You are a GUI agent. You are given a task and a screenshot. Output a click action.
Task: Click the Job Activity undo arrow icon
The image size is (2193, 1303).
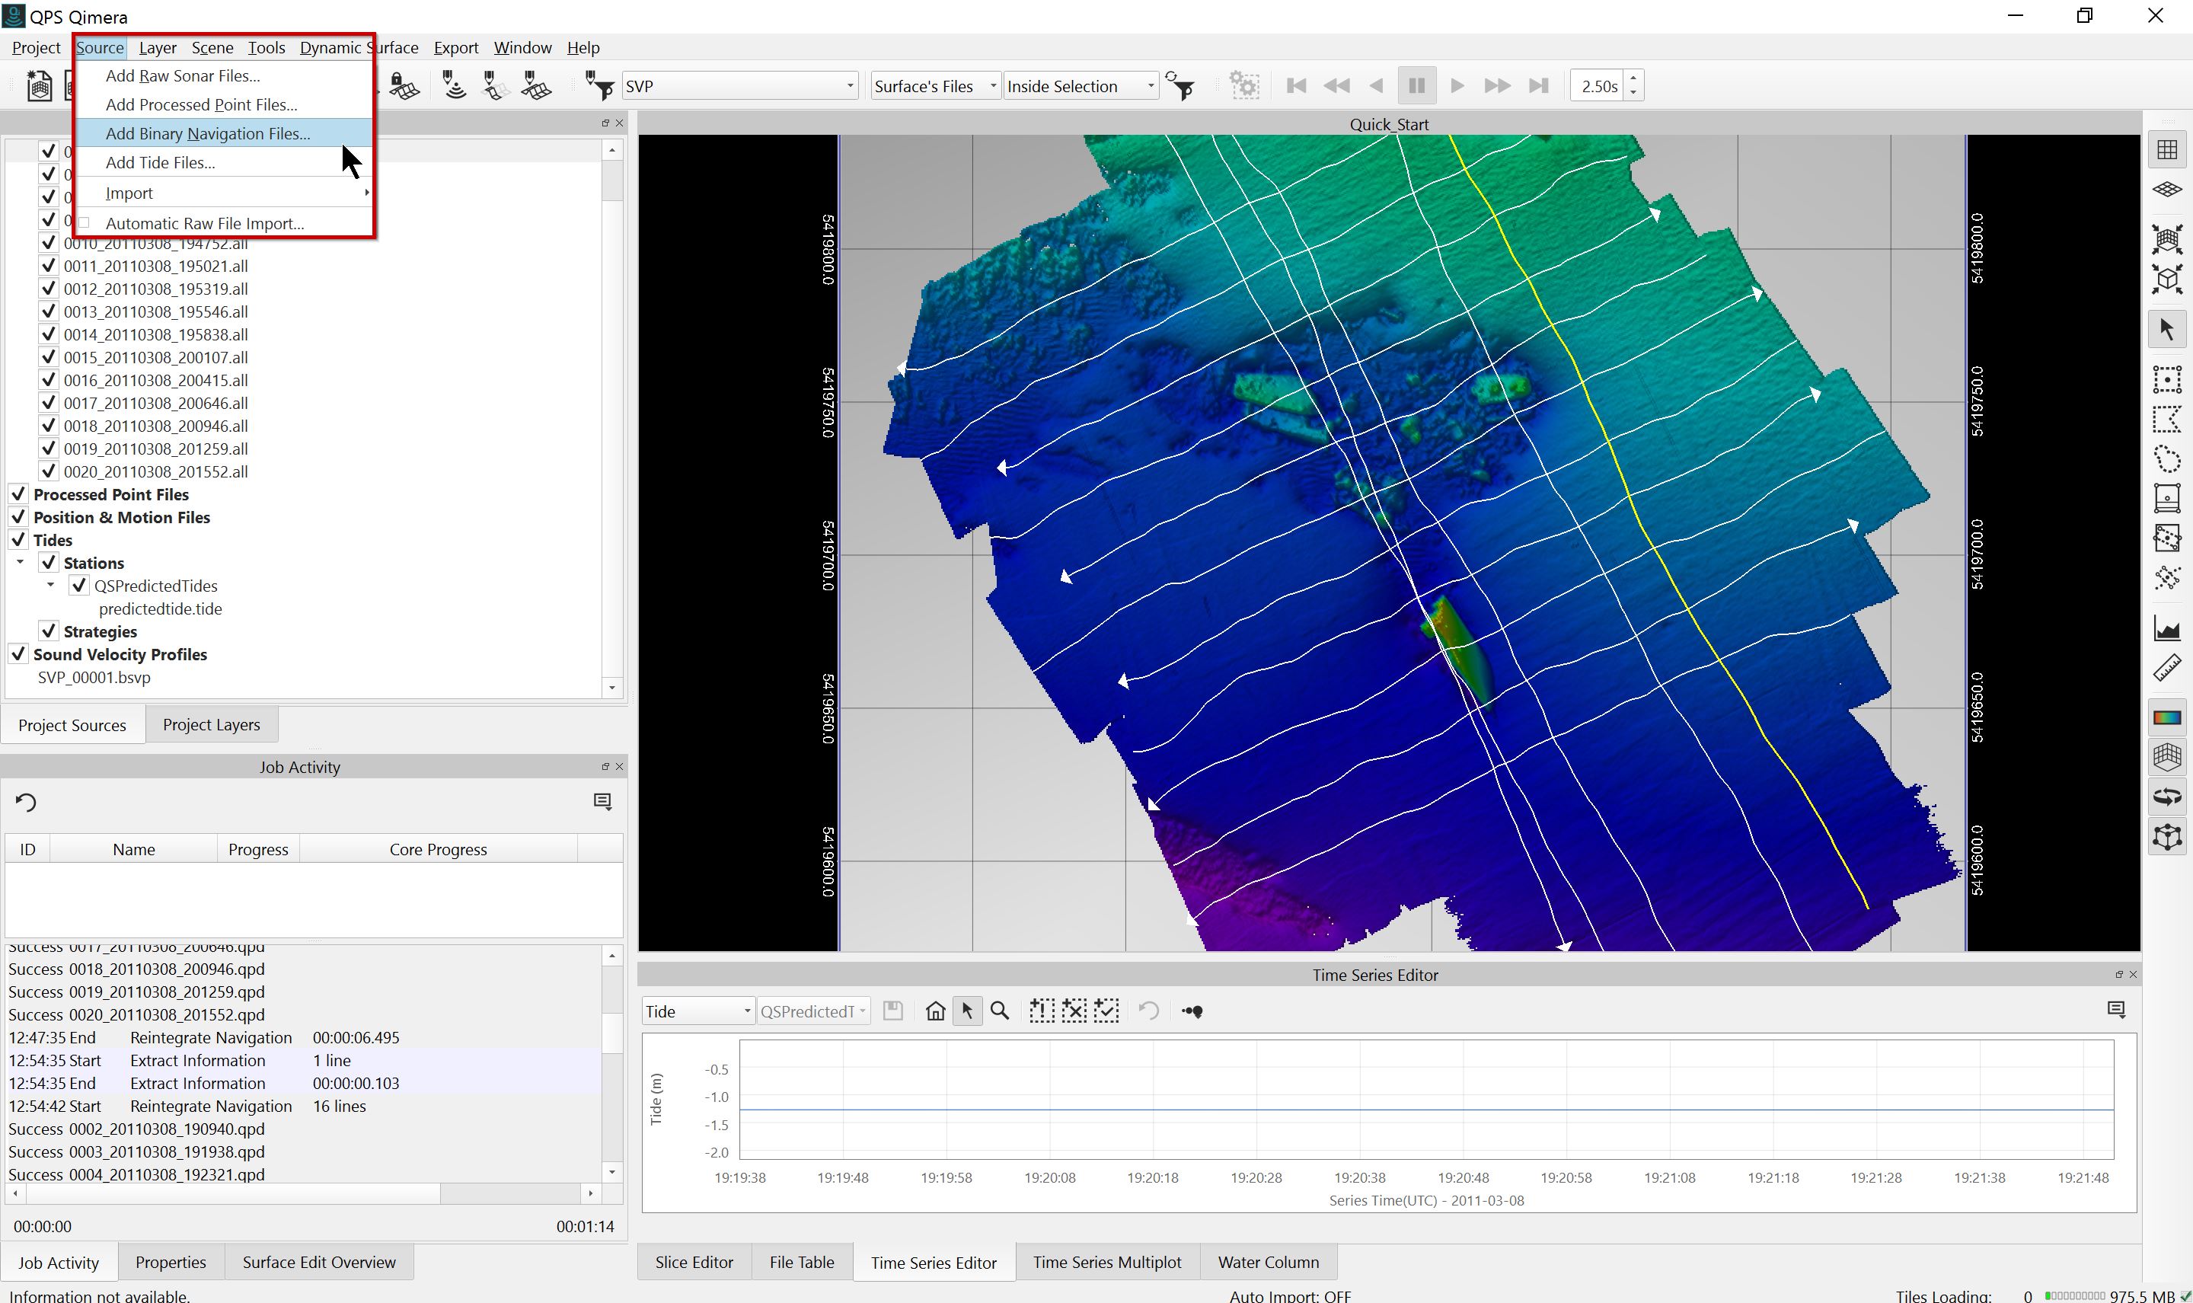(25, 802)
